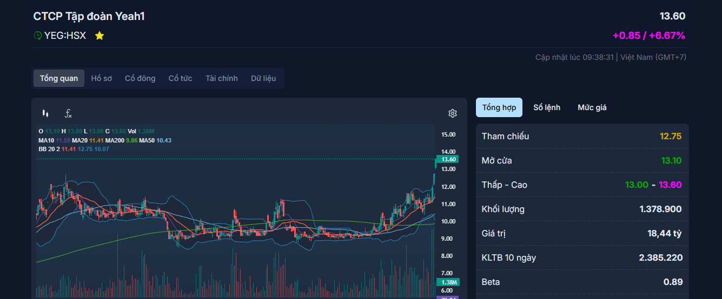The width and height of the screenshot is (722, 299).
Task: Click the YEG:HSX ticker symbol
Action: click(65, 36)
